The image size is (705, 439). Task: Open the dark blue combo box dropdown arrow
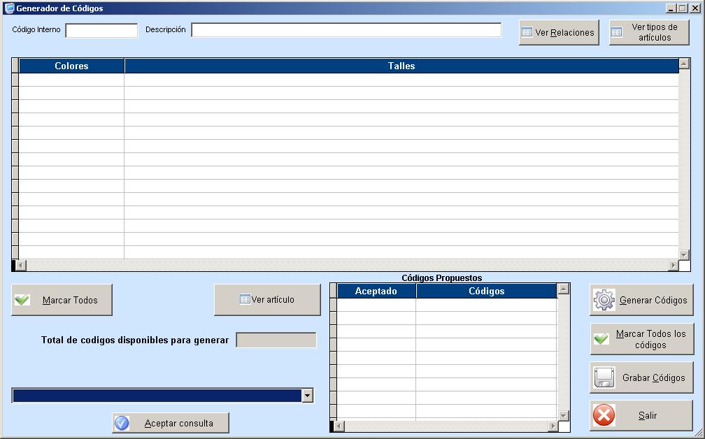tap(307, 396)
